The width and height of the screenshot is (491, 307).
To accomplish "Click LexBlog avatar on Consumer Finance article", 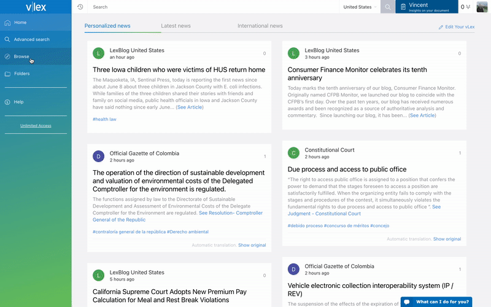I will (x=294, y=53).
